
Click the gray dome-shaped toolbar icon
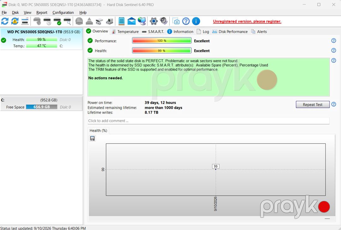pyautogui.click(x=79, y=21)
